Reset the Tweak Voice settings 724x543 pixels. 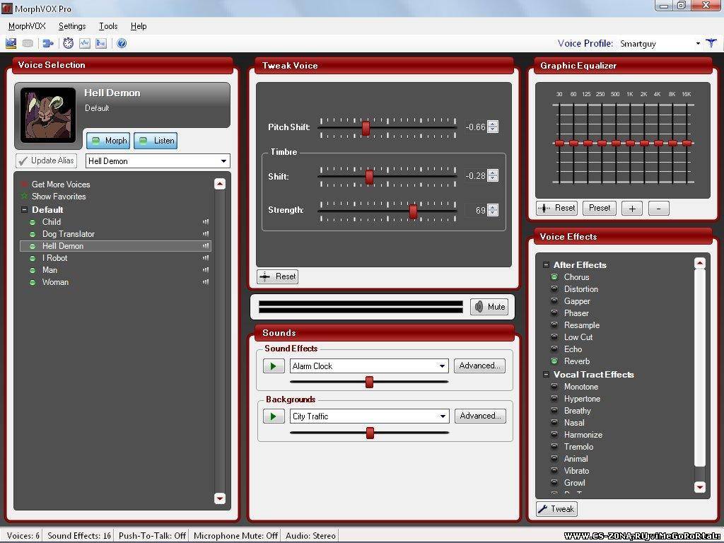click(x=277, y=276)
